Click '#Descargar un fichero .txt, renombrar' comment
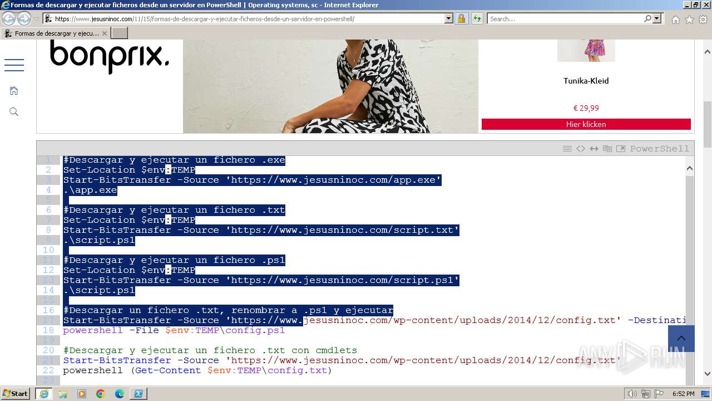This screenshot has width=712, height=401. [228, 310]
